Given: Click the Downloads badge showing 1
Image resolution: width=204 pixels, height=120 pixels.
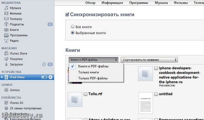Looking at the screenshot, I should click(x=50, y=64).
